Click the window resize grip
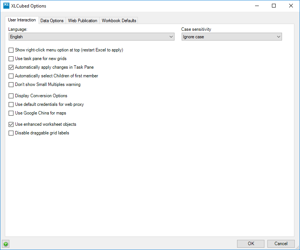300x250 pixels. (x=297, y=247)
